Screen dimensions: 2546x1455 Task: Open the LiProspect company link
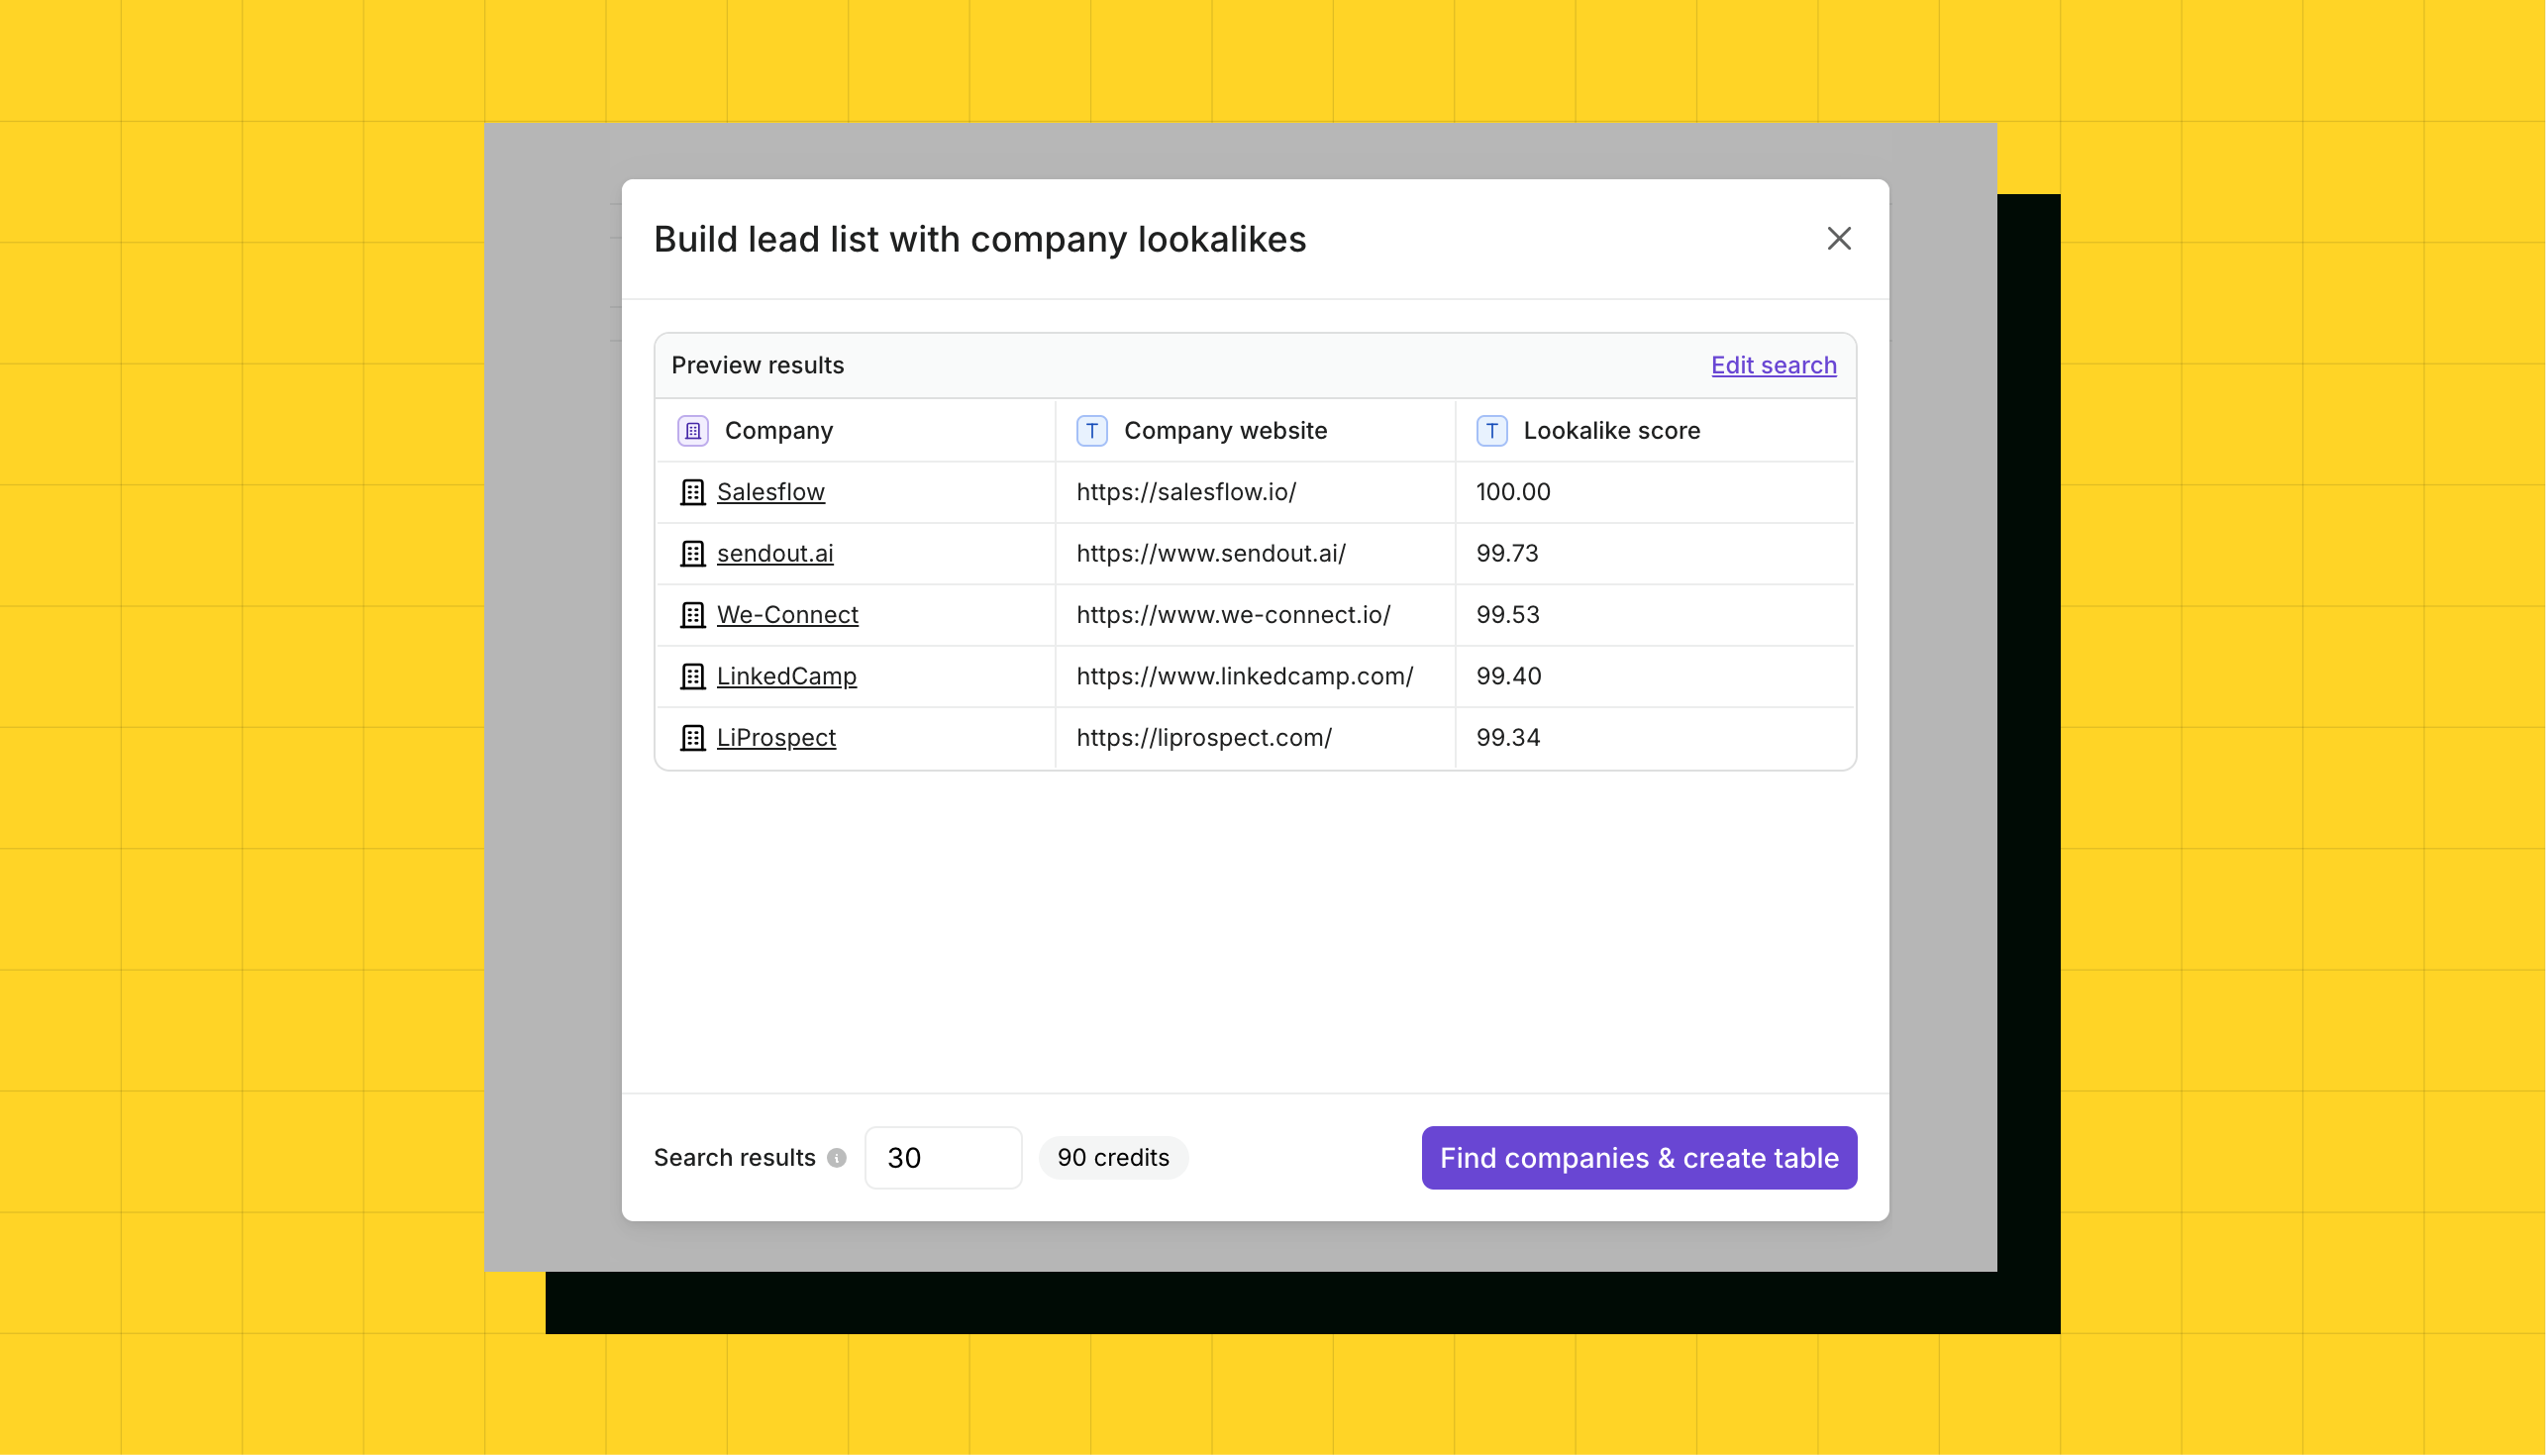[x=776, y=738]
